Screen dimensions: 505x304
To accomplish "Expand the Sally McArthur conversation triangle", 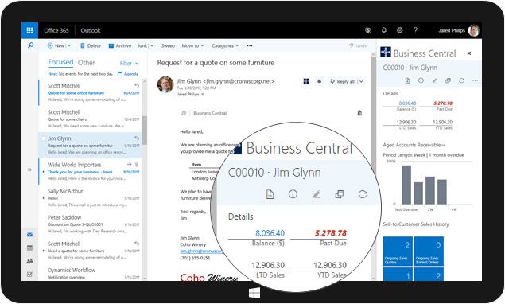I will (x=44, y=198).
